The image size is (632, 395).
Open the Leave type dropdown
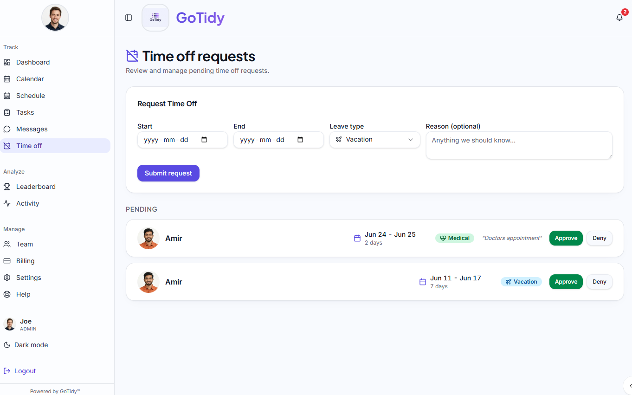375,140
